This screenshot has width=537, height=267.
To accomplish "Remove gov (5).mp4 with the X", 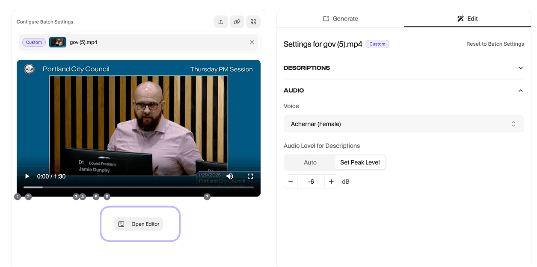I will pyautogui.click(x=252, y=42).
